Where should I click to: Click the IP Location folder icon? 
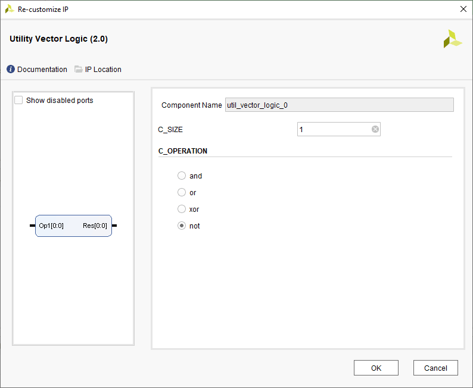pos(79,70)
